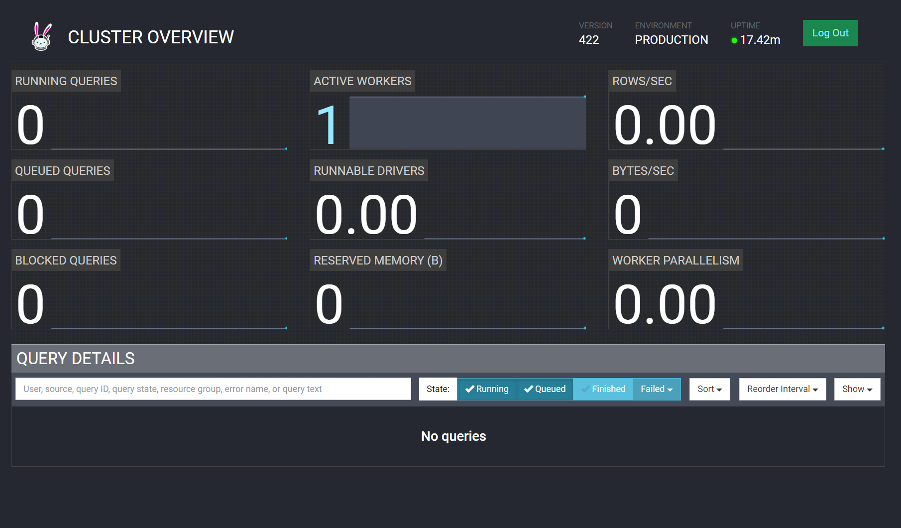Select the PRODUCTION environment text

pos(672,40)
